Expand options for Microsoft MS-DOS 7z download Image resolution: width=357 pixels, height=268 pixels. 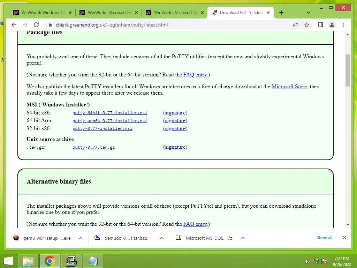(x=243, y=238)
